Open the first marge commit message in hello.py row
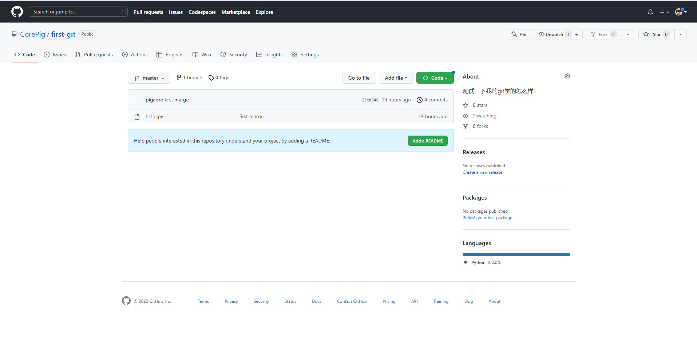The width and height of the screenshot is (697, 341). click(x=252, y=117)
